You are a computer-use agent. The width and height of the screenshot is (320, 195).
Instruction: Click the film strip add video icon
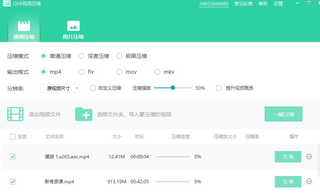[x=15, y=114]
